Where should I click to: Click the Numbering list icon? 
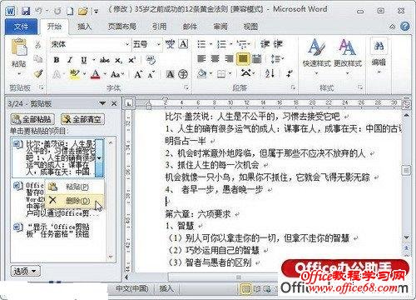click(221, 44)
